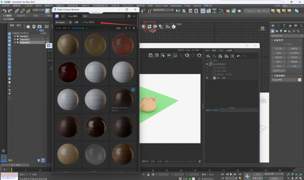
Task: Click the Play Animation button
Action: pos(231,174)
